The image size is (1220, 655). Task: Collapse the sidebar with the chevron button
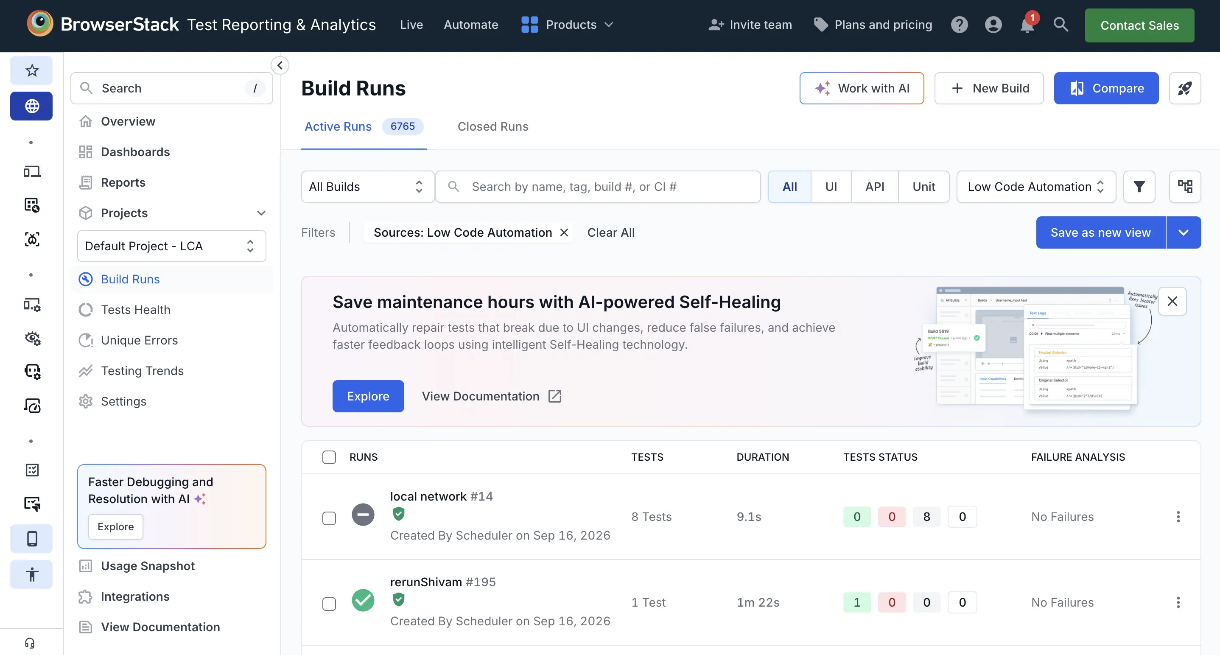click(x=280, y=65)
